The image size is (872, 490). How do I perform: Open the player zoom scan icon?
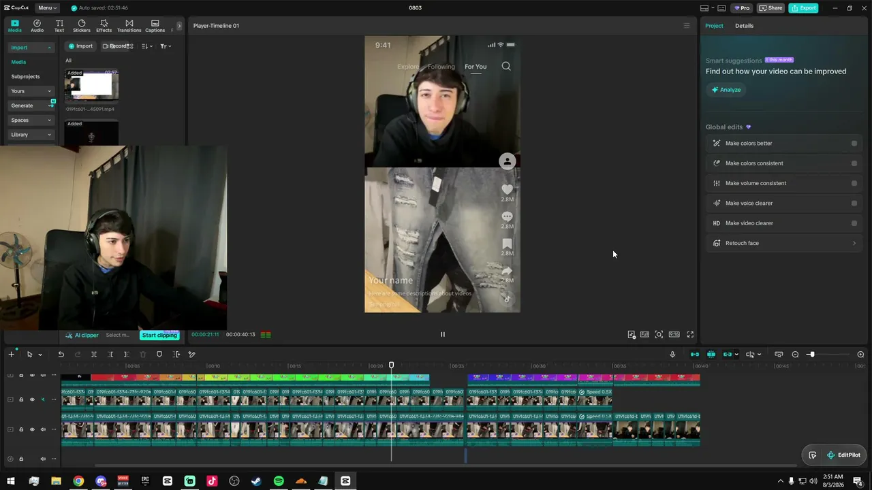tap(659, 334)
